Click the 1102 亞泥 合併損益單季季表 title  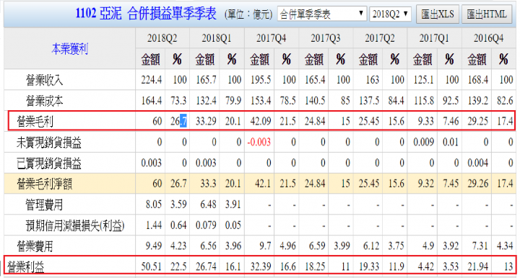point(146,14)
